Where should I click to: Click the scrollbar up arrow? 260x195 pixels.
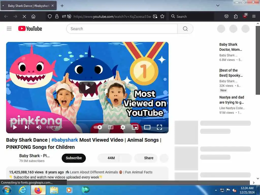pyautogui.click(x=258, y=24)
